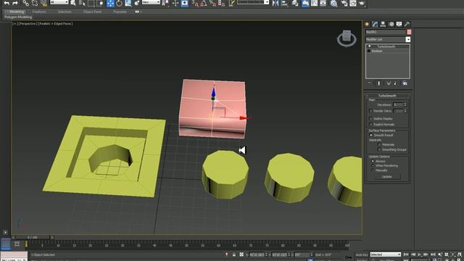Expand the Polygon Modeling panel
Viewport: 464px width, 261px height.
pyautogui.click(x=18, y=17)
